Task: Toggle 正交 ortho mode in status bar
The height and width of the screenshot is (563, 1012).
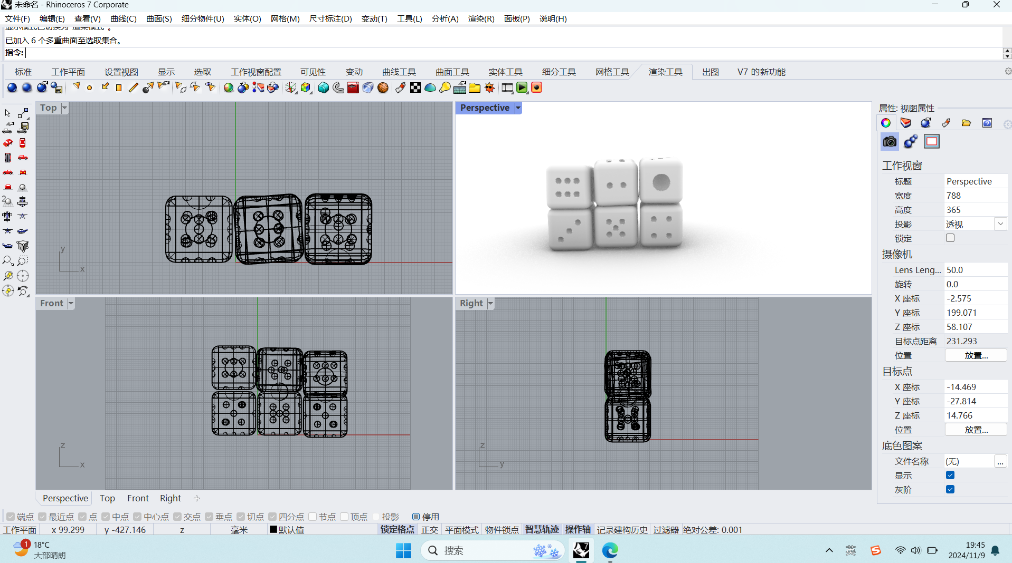Action: (430, 530)
